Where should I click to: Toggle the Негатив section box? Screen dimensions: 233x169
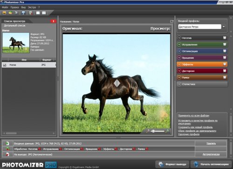click(225, 38)
